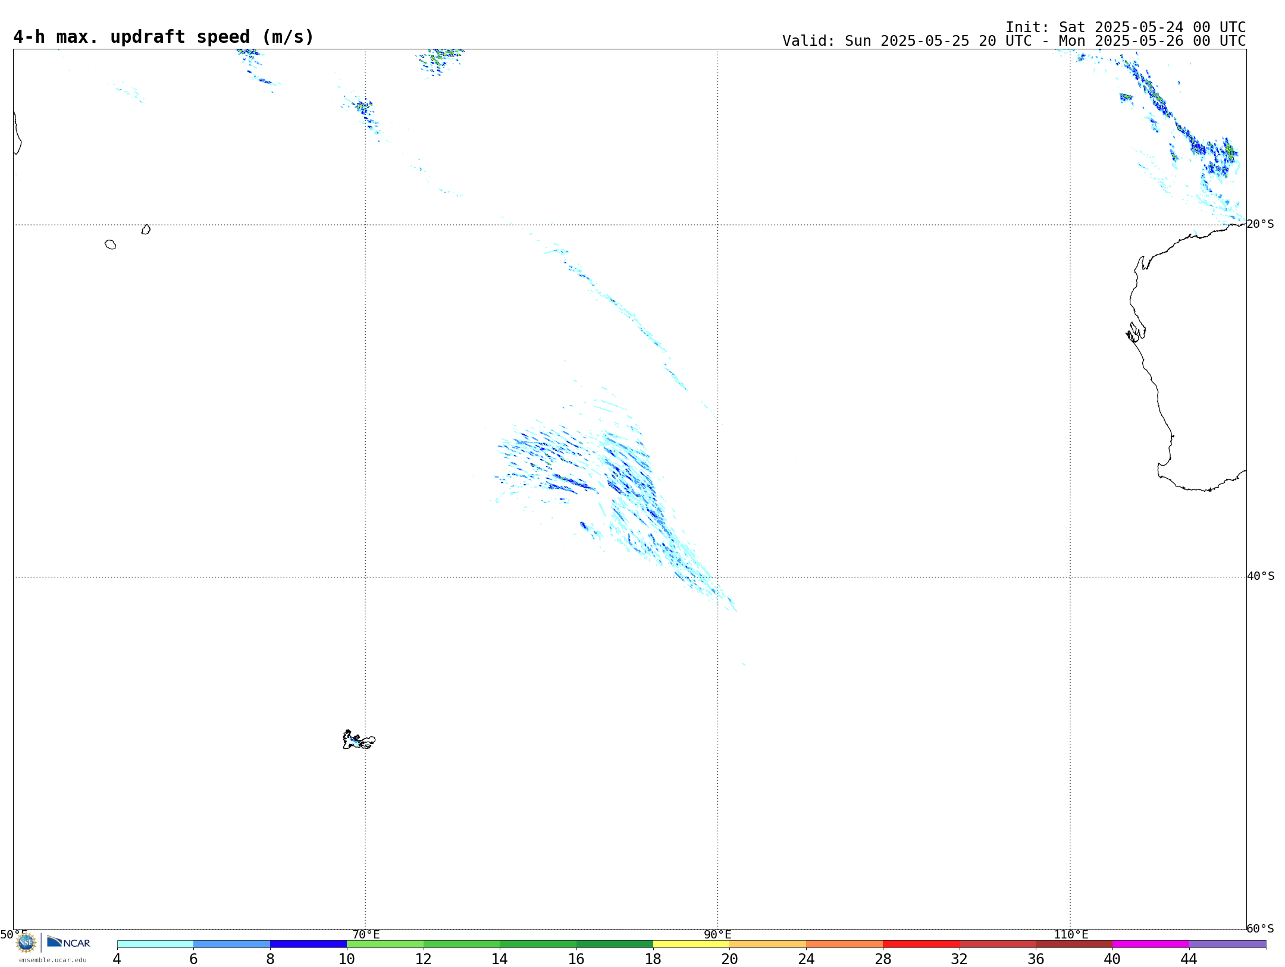This screenshot has width=1285, height=967.
Task: Click the colorbar tick label 44
Action: click(x=1189, y=959)
